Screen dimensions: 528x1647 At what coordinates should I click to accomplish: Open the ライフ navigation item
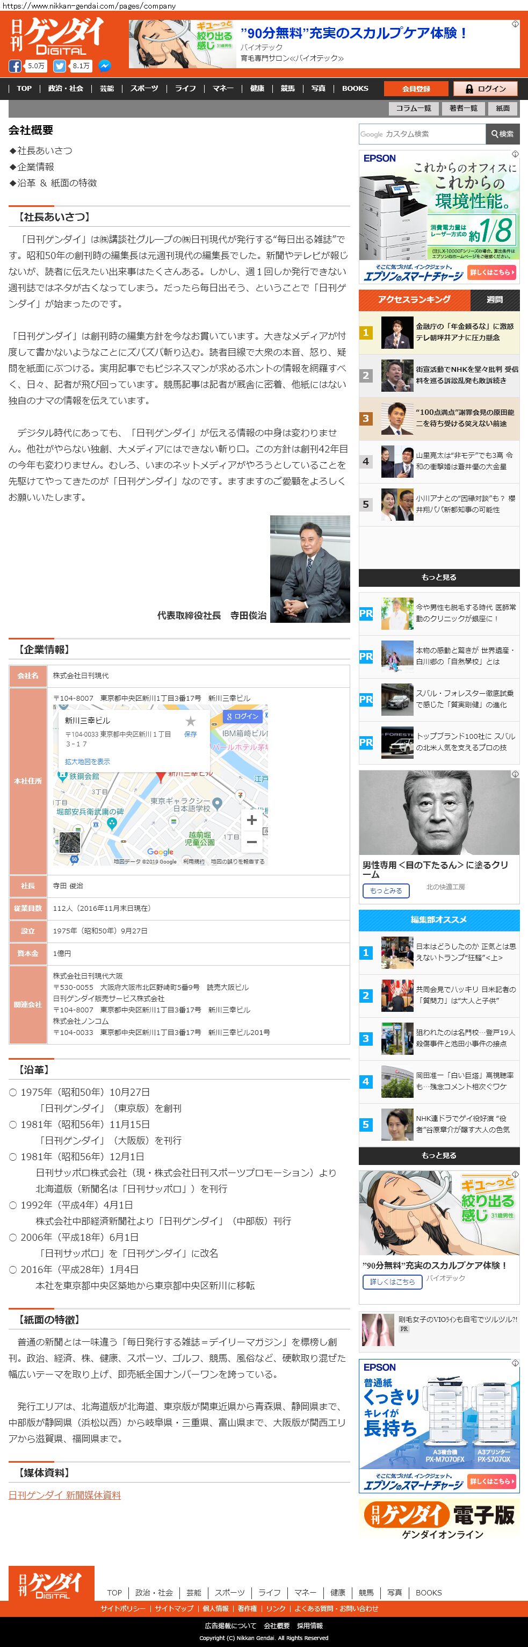click(185, 88)
